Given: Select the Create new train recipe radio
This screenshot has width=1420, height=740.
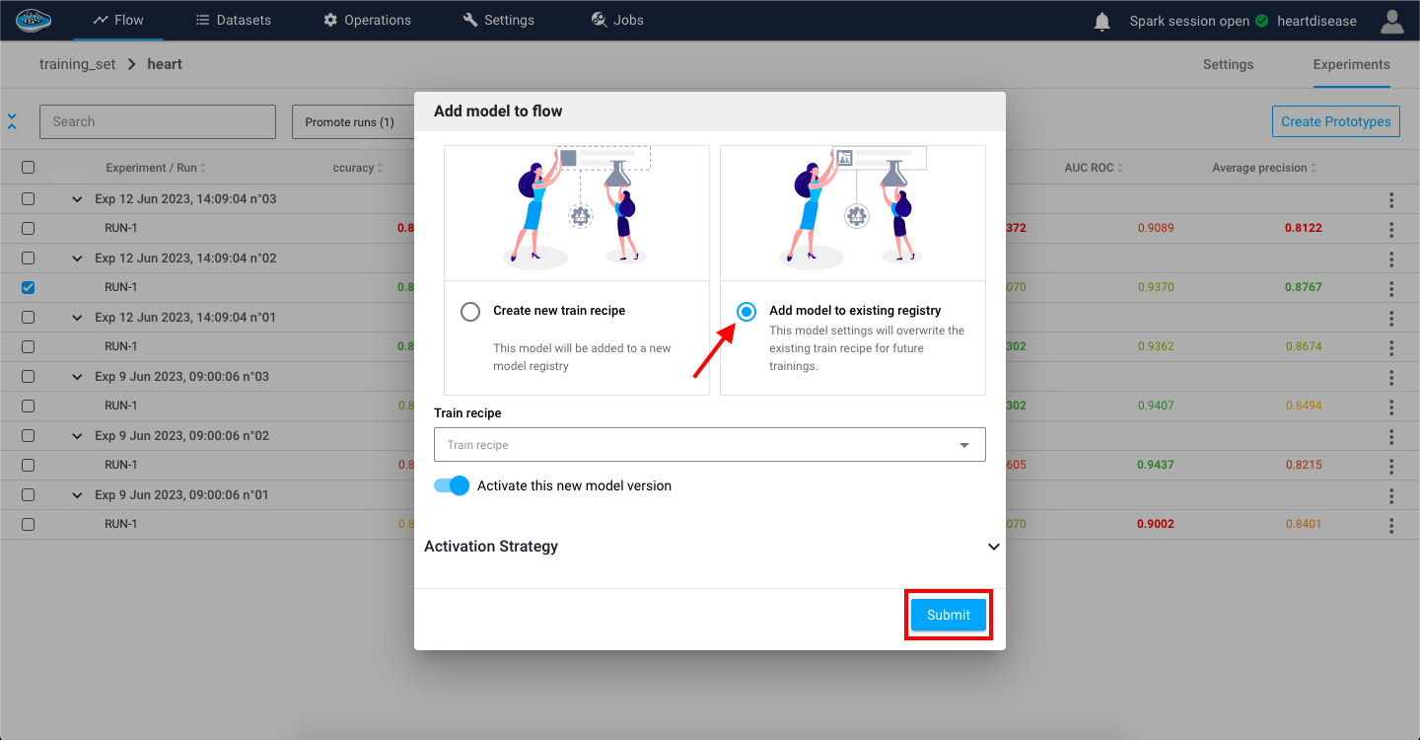Looking at the screenshot, I should 470,312.
